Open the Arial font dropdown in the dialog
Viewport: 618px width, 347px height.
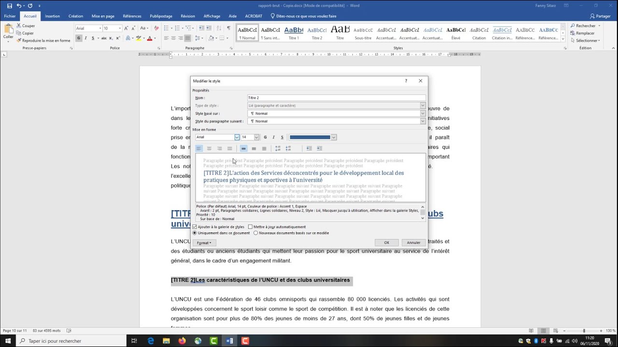(237, 137)
